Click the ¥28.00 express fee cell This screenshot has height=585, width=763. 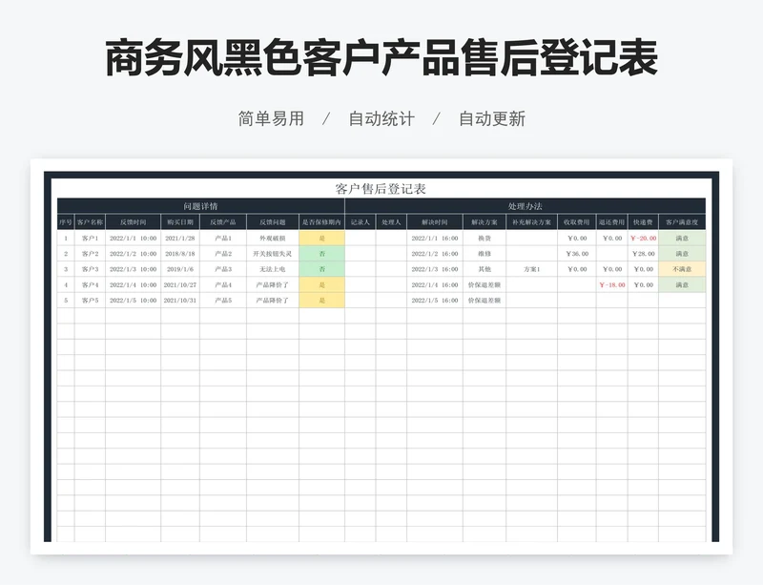[x=643, y=254]
